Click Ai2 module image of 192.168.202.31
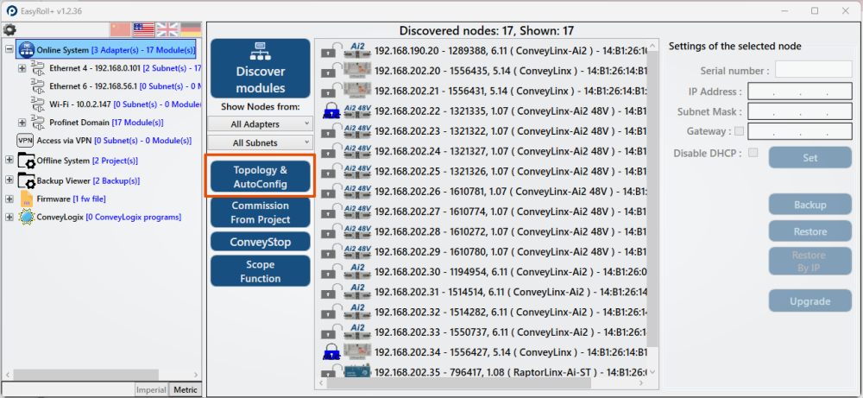 point(357,292)
